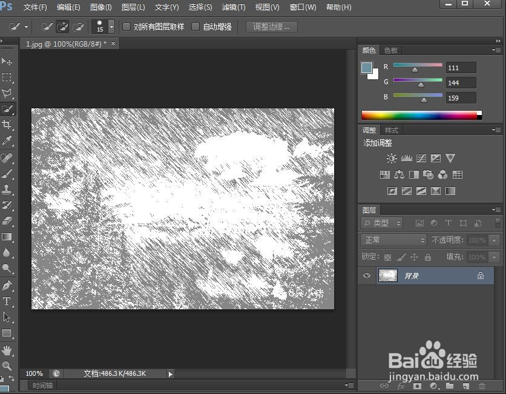Select the History Brush tool
Viewport: 506px width, 394px height.
tap(7, 205)
